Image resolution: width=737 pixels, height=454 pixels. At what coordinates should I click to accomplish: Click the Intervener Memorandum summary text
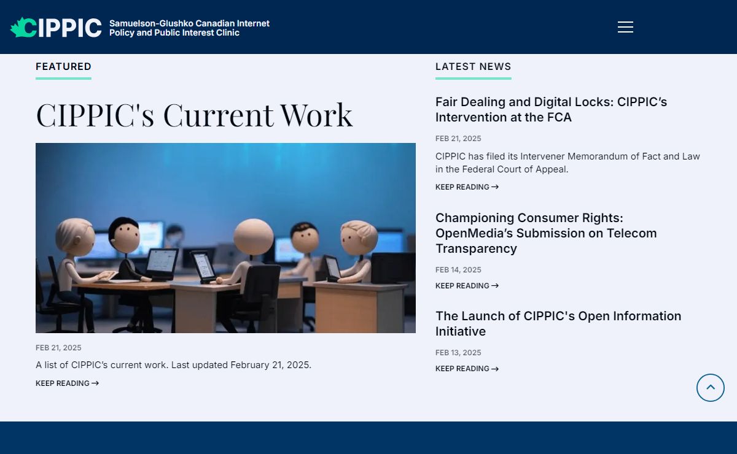[x=567, y=163]
